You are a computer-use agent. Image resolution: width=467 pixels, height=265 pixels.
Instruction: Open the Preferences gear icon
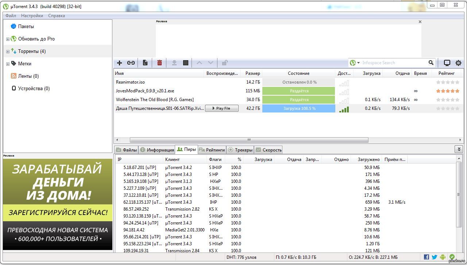tap(458, 63)
